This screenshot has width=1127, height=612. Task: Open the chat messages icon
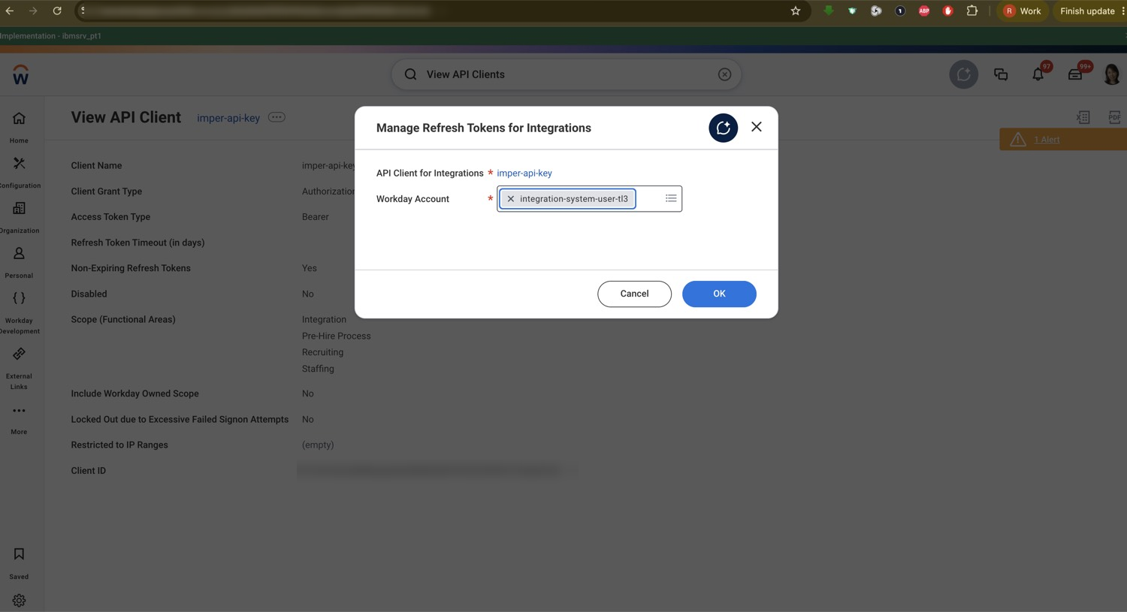pos(1001,74)
